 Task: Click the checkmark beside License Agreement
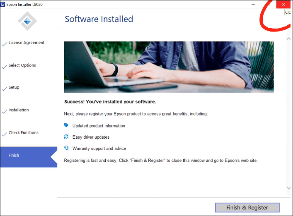(x=4, y=43)
